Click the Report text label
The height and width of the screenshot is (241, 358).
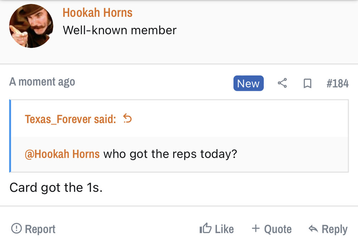pos(40,229)
